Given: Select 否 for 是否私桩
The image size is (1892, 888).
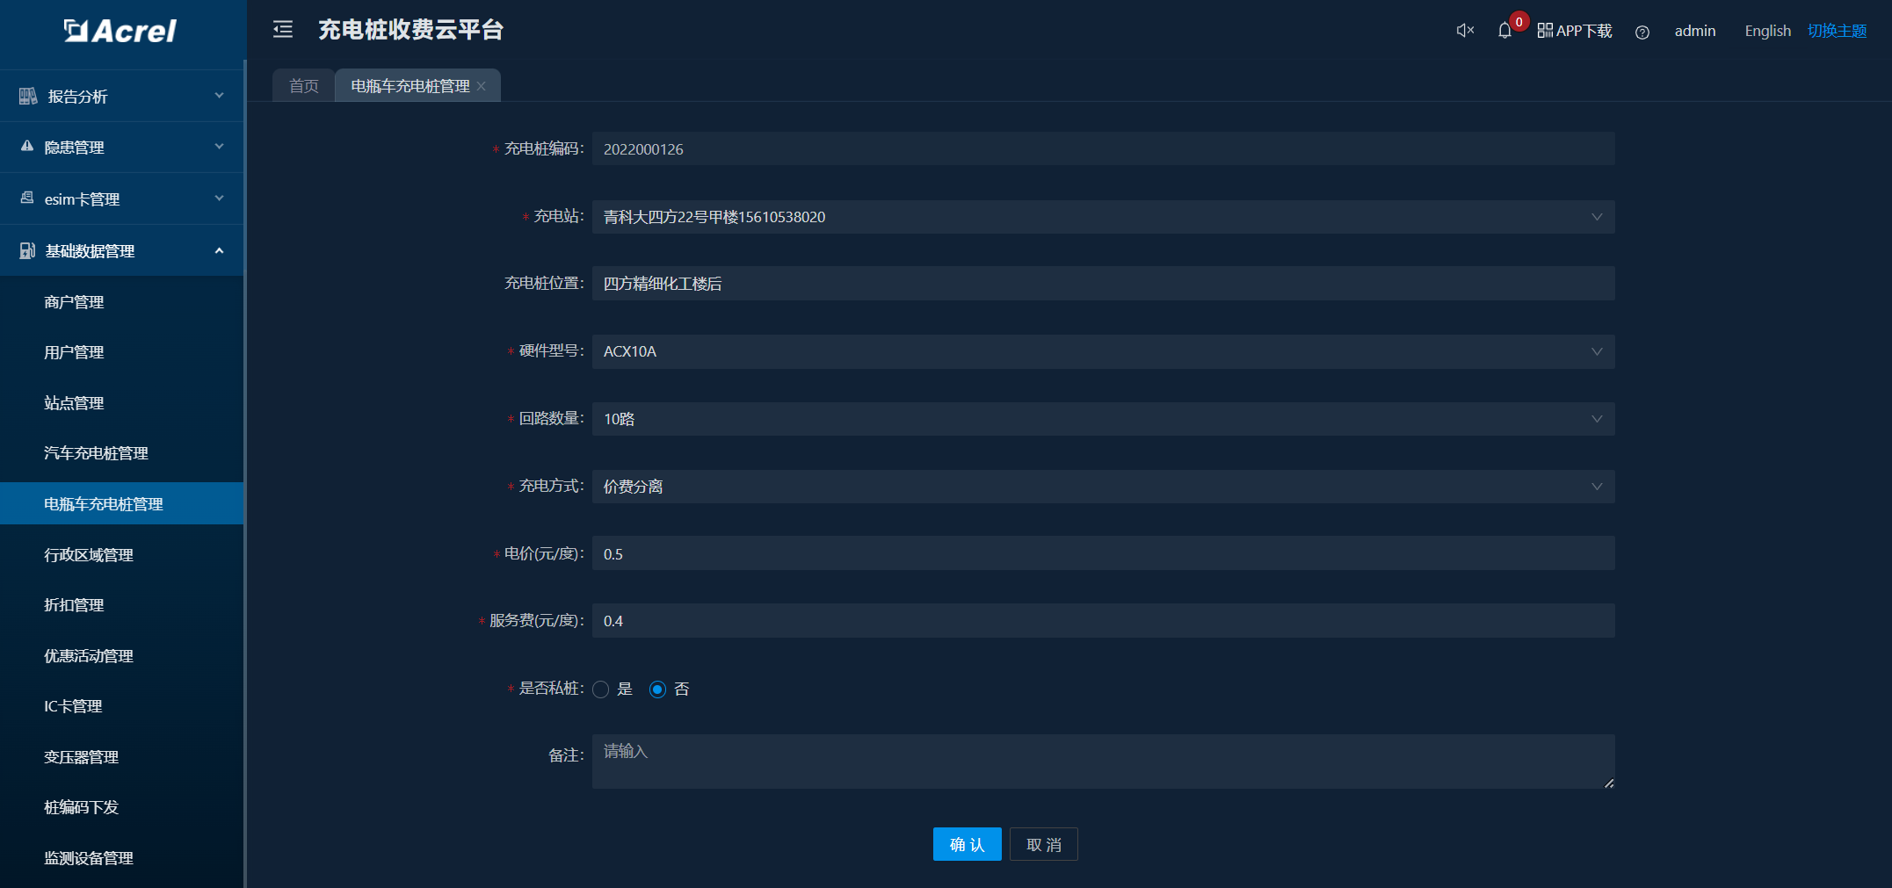Looking at the screenshot, I should coord(657,689).
